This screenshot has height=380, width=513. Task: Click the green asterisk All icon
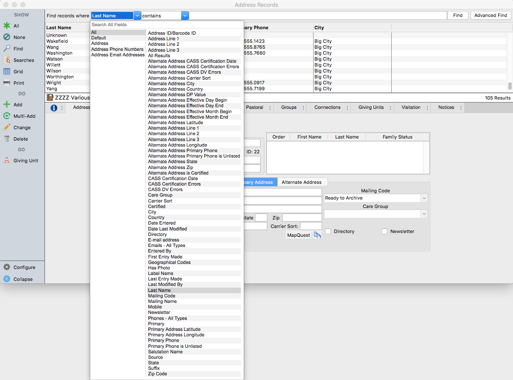[x=7, y=26]
